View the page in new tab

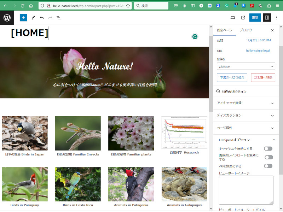243,18
